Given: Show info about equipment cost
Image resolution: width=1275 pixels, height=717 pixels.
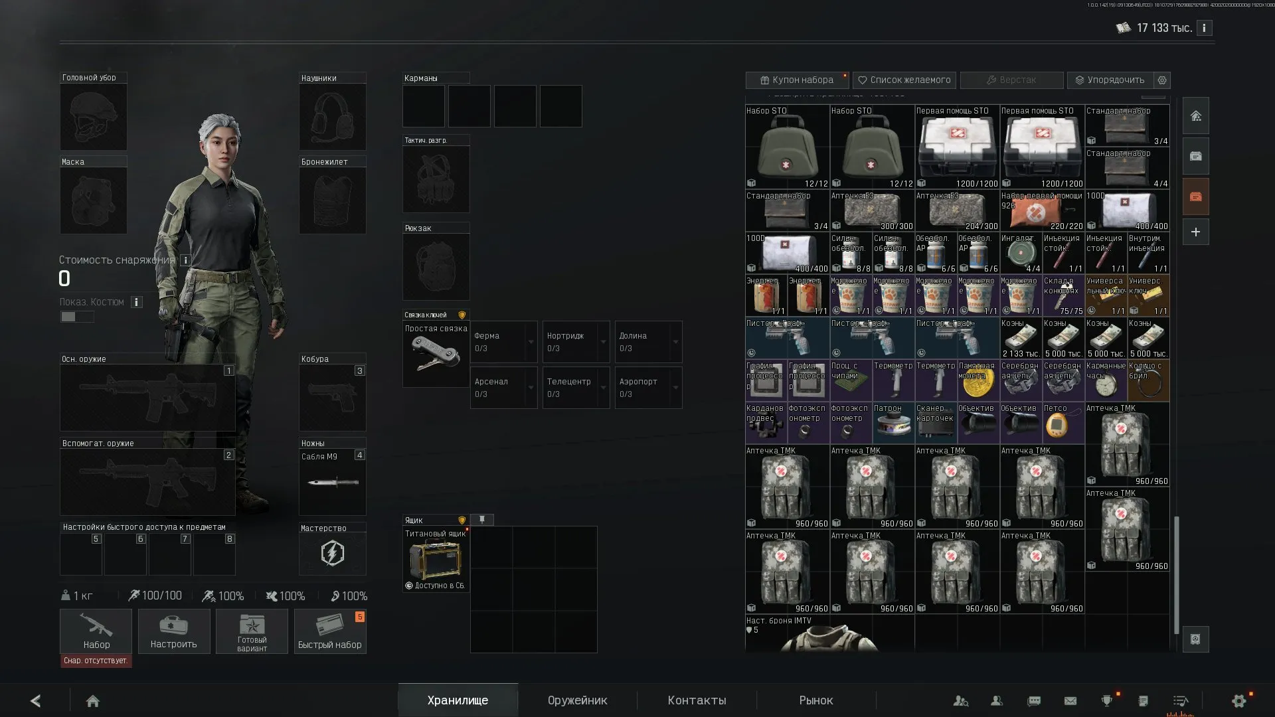Looking at the screenshot, I should tap(186, 260).
